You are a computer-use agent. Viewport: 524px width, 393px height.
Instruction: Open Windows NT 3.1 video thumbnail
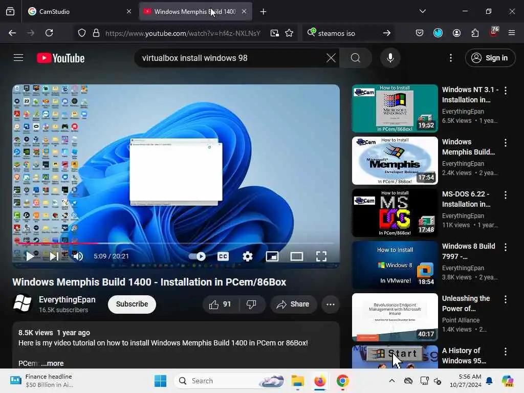point(395,108)
